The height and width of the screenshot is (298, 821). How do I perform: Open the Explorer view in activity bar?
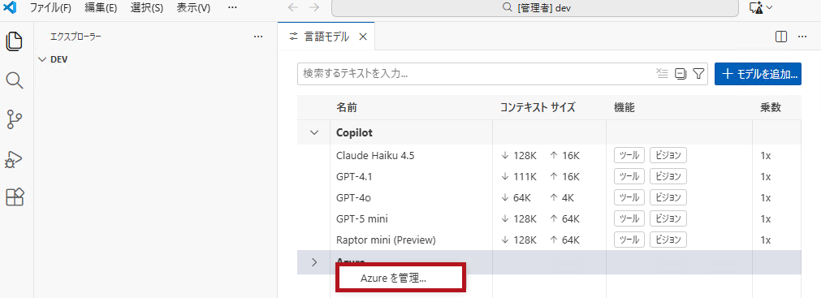point(15,41)
